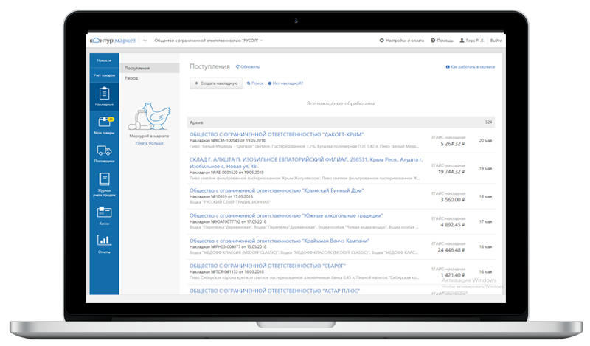Click Нет накладной? help link
Image resolution: width=590 pixels, height=346 pixels.
(x=285, y=83)
